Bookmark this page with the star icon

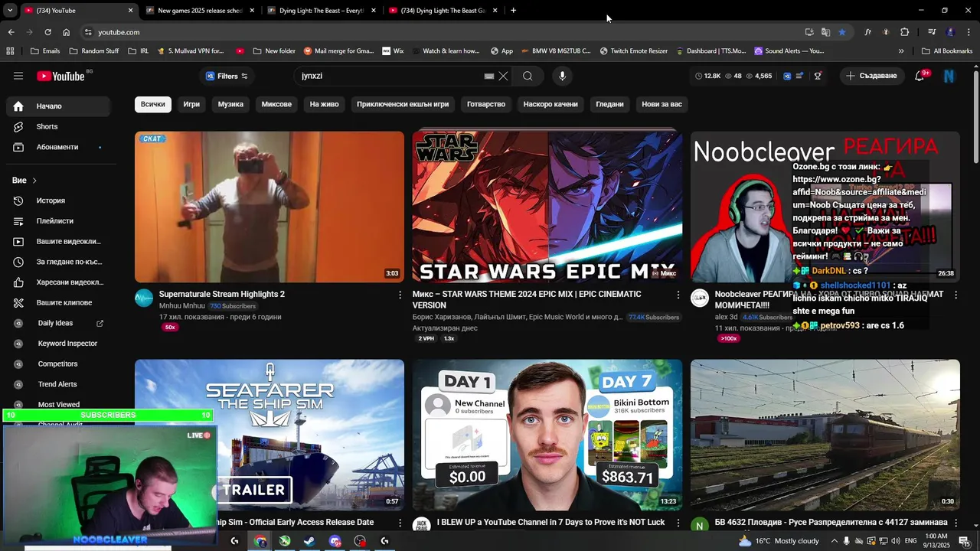842,32
